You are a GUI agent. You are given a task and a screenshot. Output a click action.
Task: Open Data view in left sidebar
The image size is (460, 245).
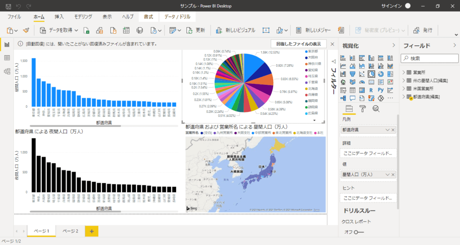7,58
